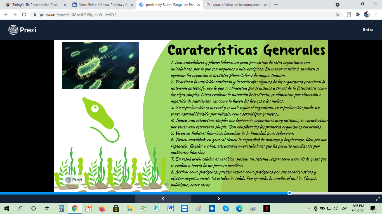Toggle fullscreen with the expand icon
This screenshot has height=214, width=382.
(377, 199)
